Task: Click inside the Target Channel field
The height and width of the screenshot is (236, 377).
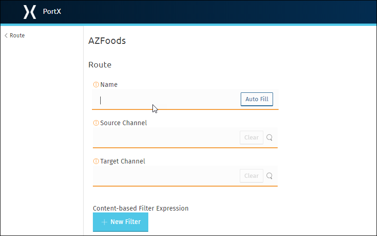Action: (166, 176)
